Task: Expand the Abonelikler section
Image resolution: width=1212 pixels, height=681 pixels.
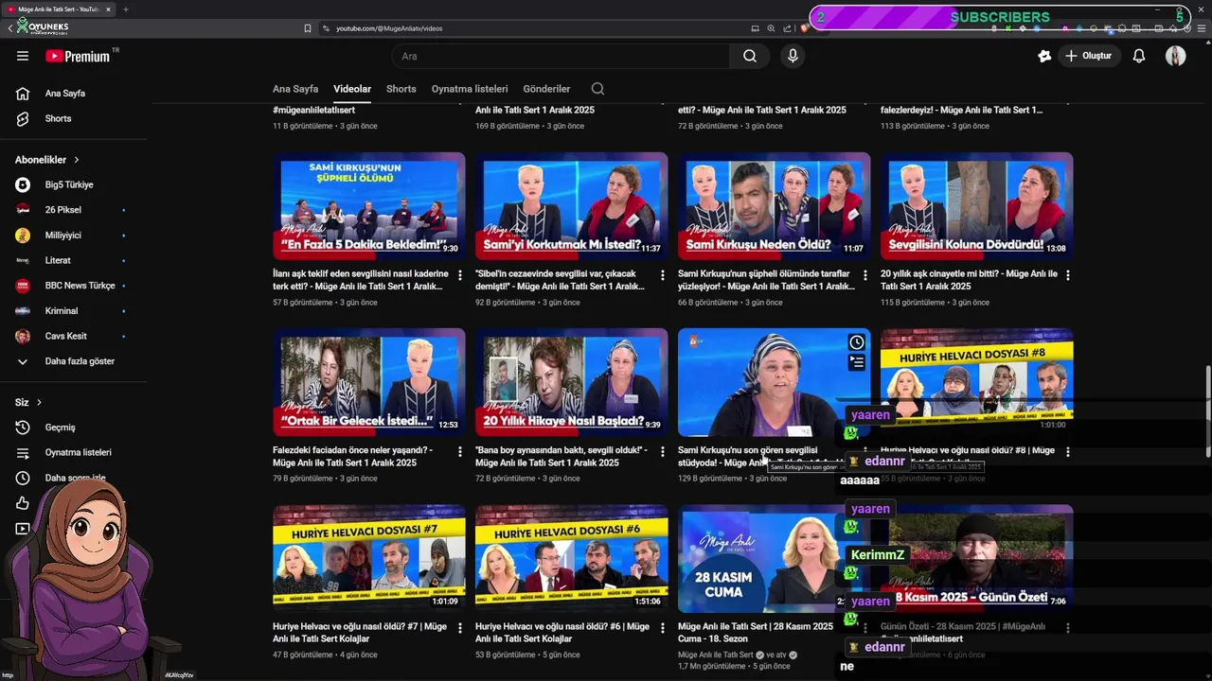Action: pyautogui.click(x=47, y=160)
